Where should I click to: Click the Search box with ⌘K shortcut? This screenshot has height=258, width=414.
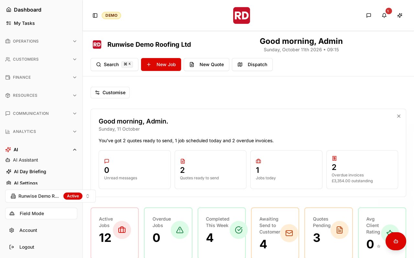(114, 64)
